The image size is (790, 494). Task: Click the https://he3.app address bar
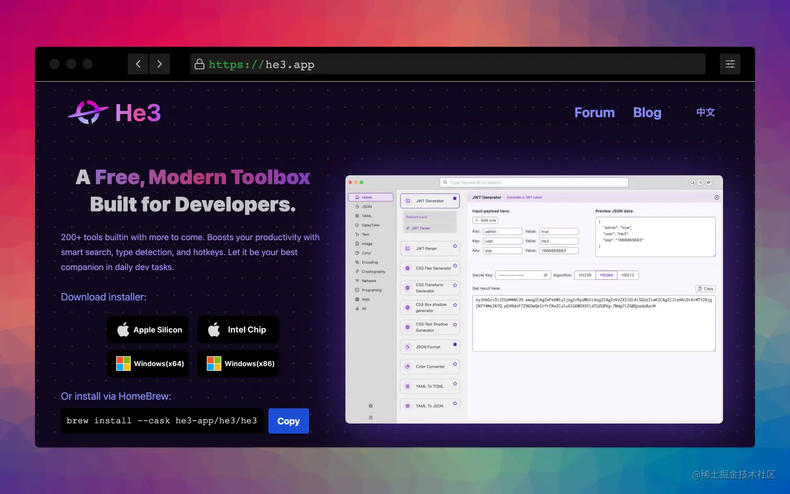pos(448,64)
